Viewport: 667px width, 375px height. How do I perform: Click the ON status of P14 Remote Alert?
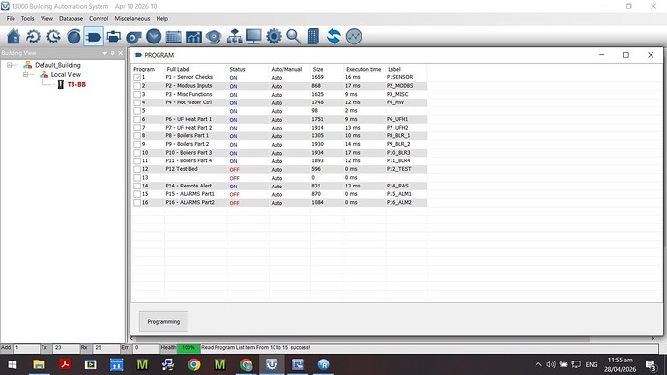(233, 187)
